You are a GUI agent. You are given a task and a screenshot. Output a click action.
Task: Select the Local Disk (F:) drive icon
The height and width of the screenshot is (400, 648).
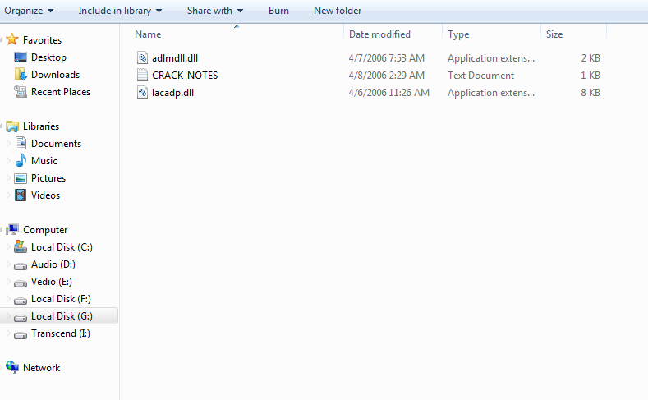point(21,301)
